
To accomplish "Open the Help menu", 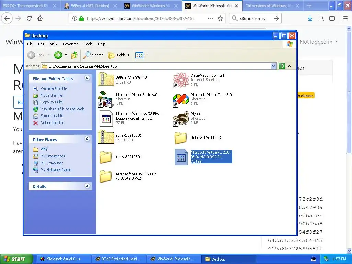I will [101, 44].
